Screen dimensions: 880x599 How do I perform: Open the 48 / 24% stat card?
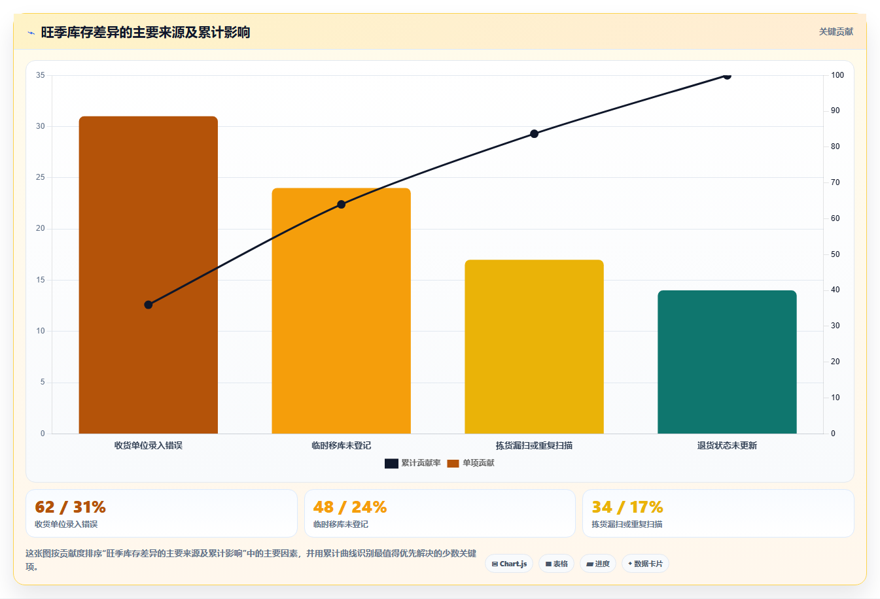click(x=440, y=513)
